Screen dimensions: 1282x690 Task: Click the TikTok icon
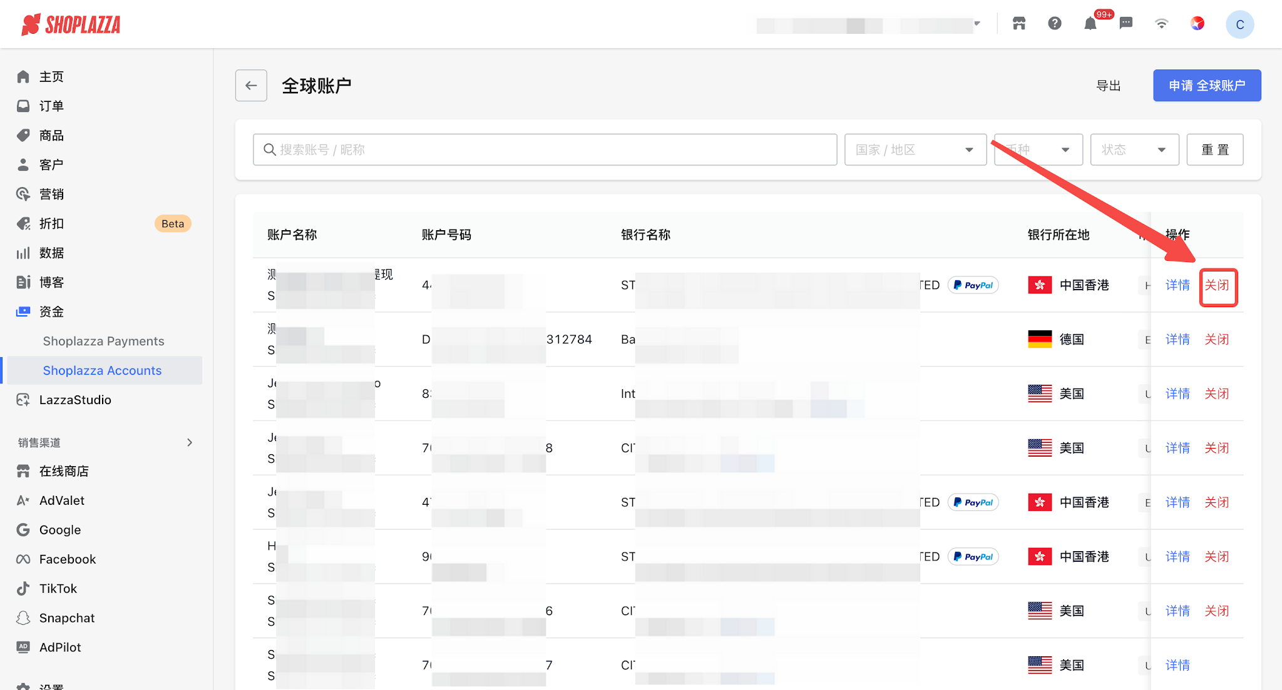coord(23,589)
